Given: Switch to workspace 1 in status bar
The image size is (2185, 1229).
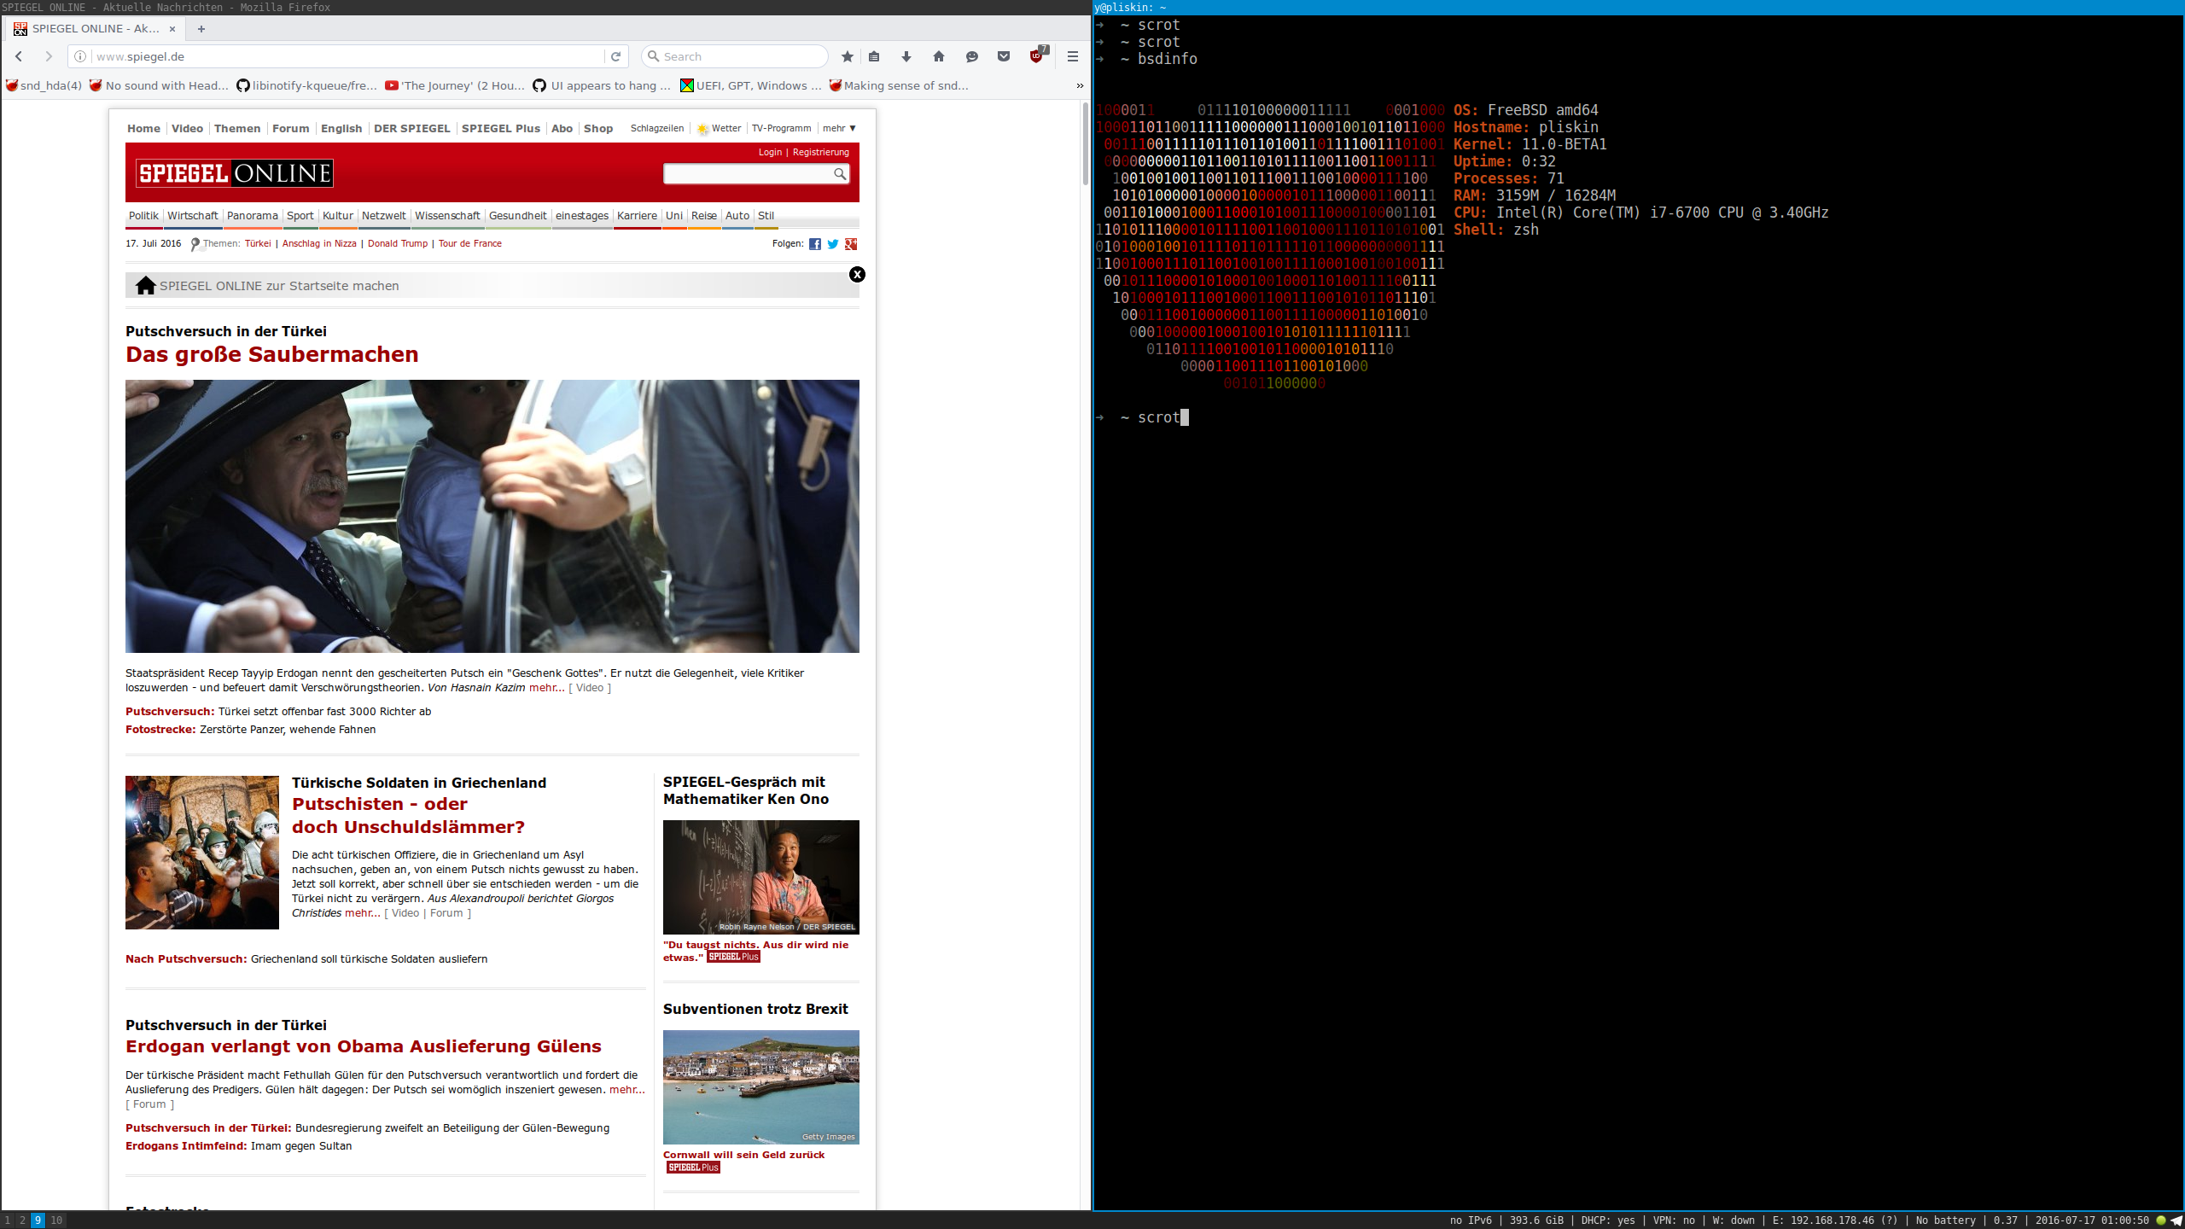Looking at the screenshot, I should (8, 1220).
